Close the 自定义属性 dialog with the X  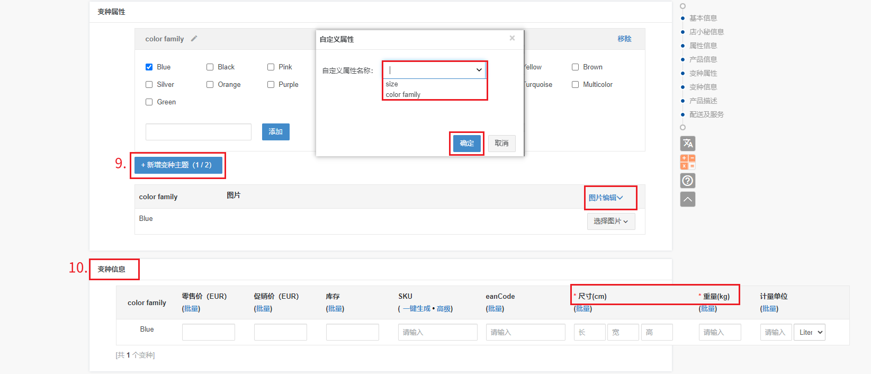512,38
